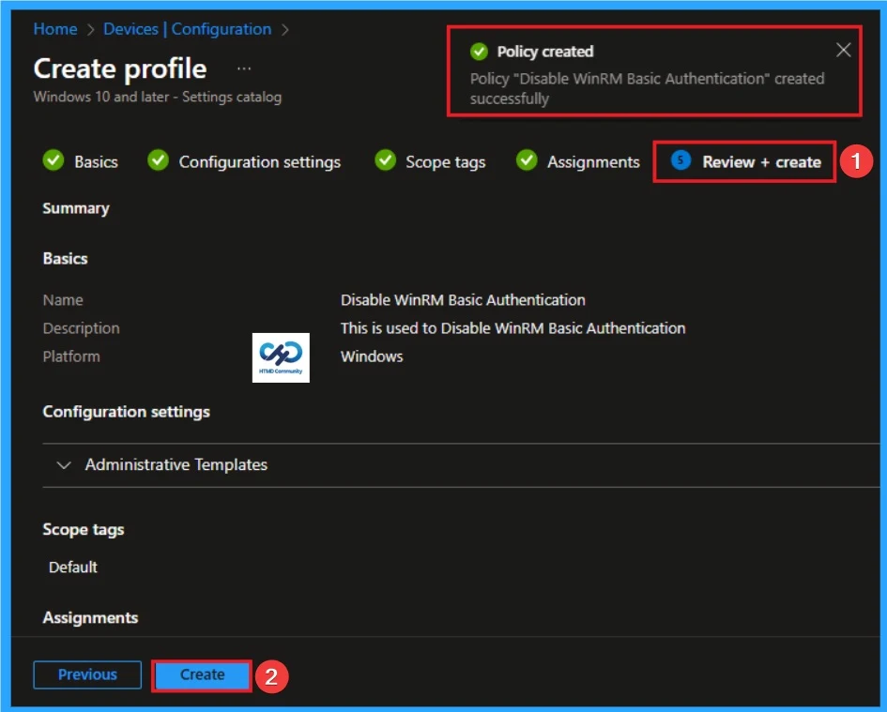The image size is (887, 712).
Task: Collapse the Administrative Templates section
Action: tap(64, 464)
